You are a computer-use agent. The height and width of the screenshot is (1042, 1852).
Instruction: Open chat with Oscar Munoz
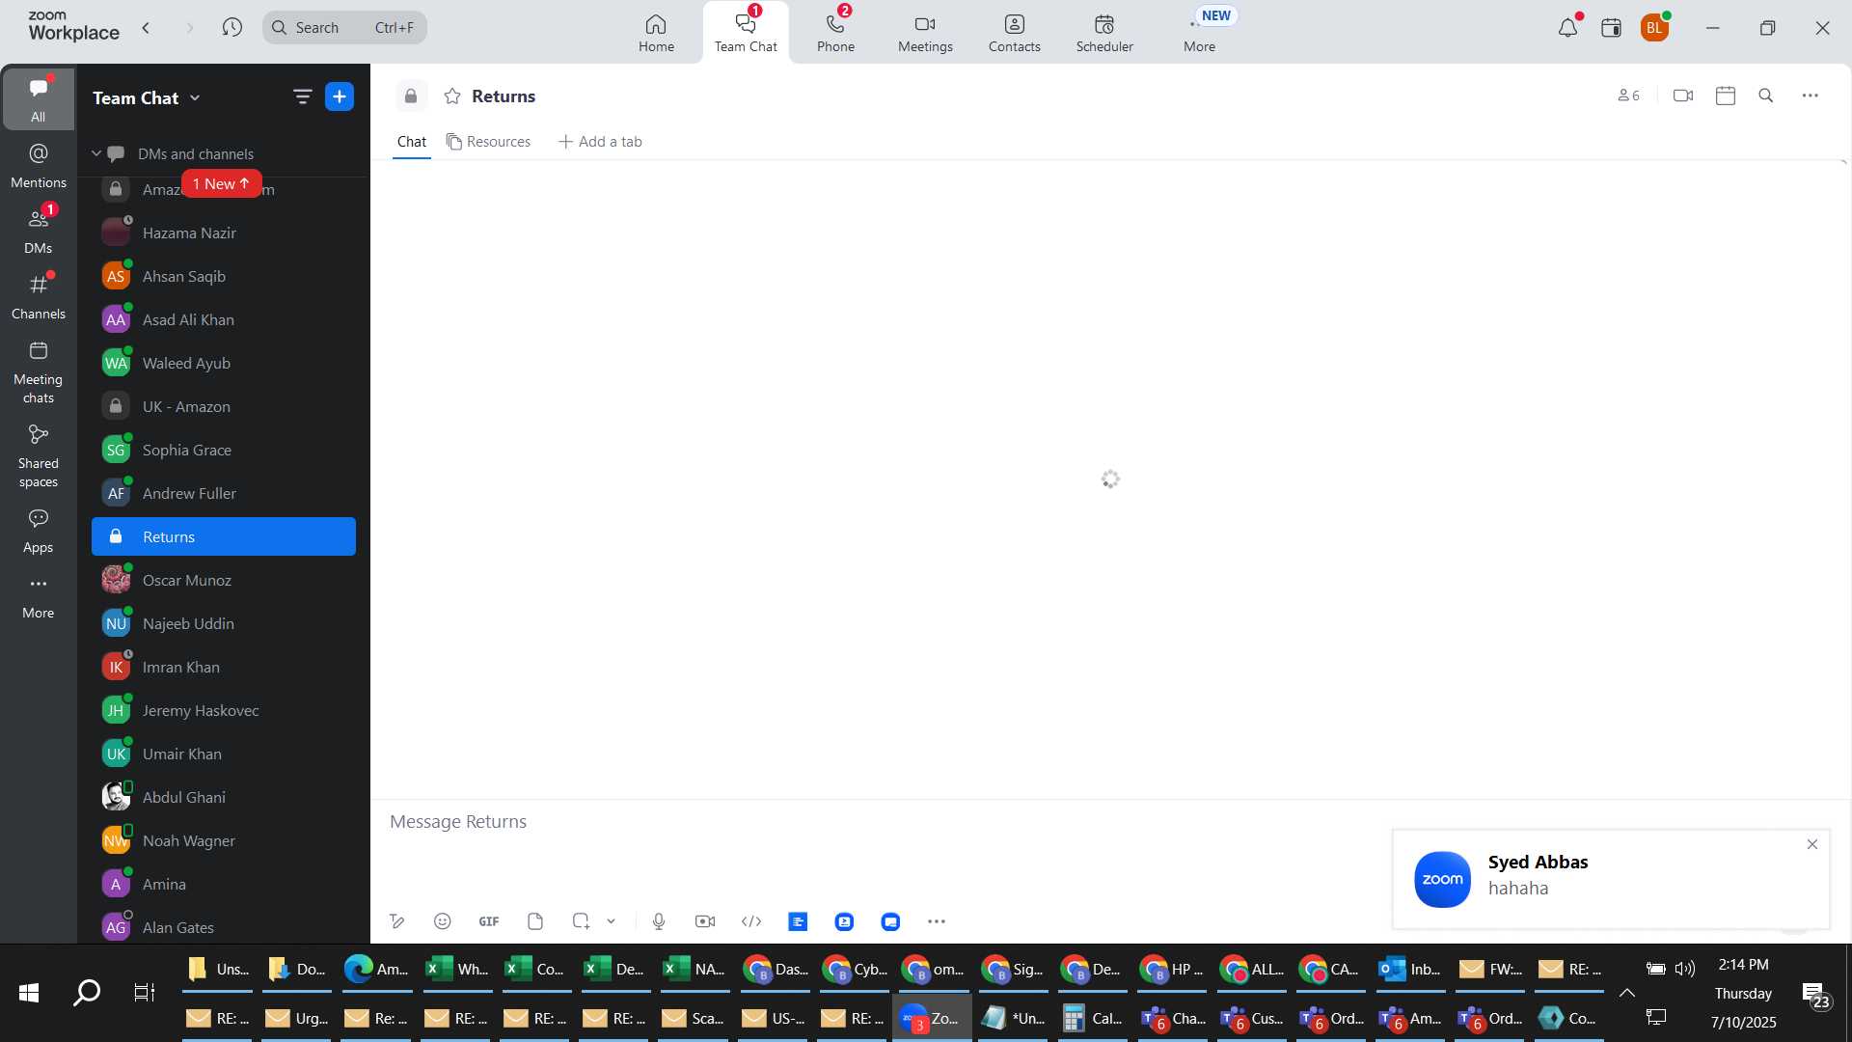coord(224,580)
